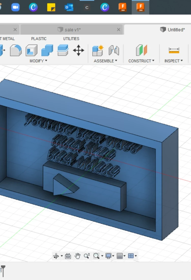Open the Orbit type dropdown arrow

coord(62,256)
